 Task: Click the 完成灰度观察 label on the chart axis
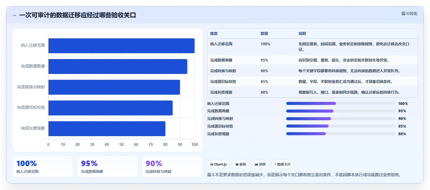tap(33, 128)
